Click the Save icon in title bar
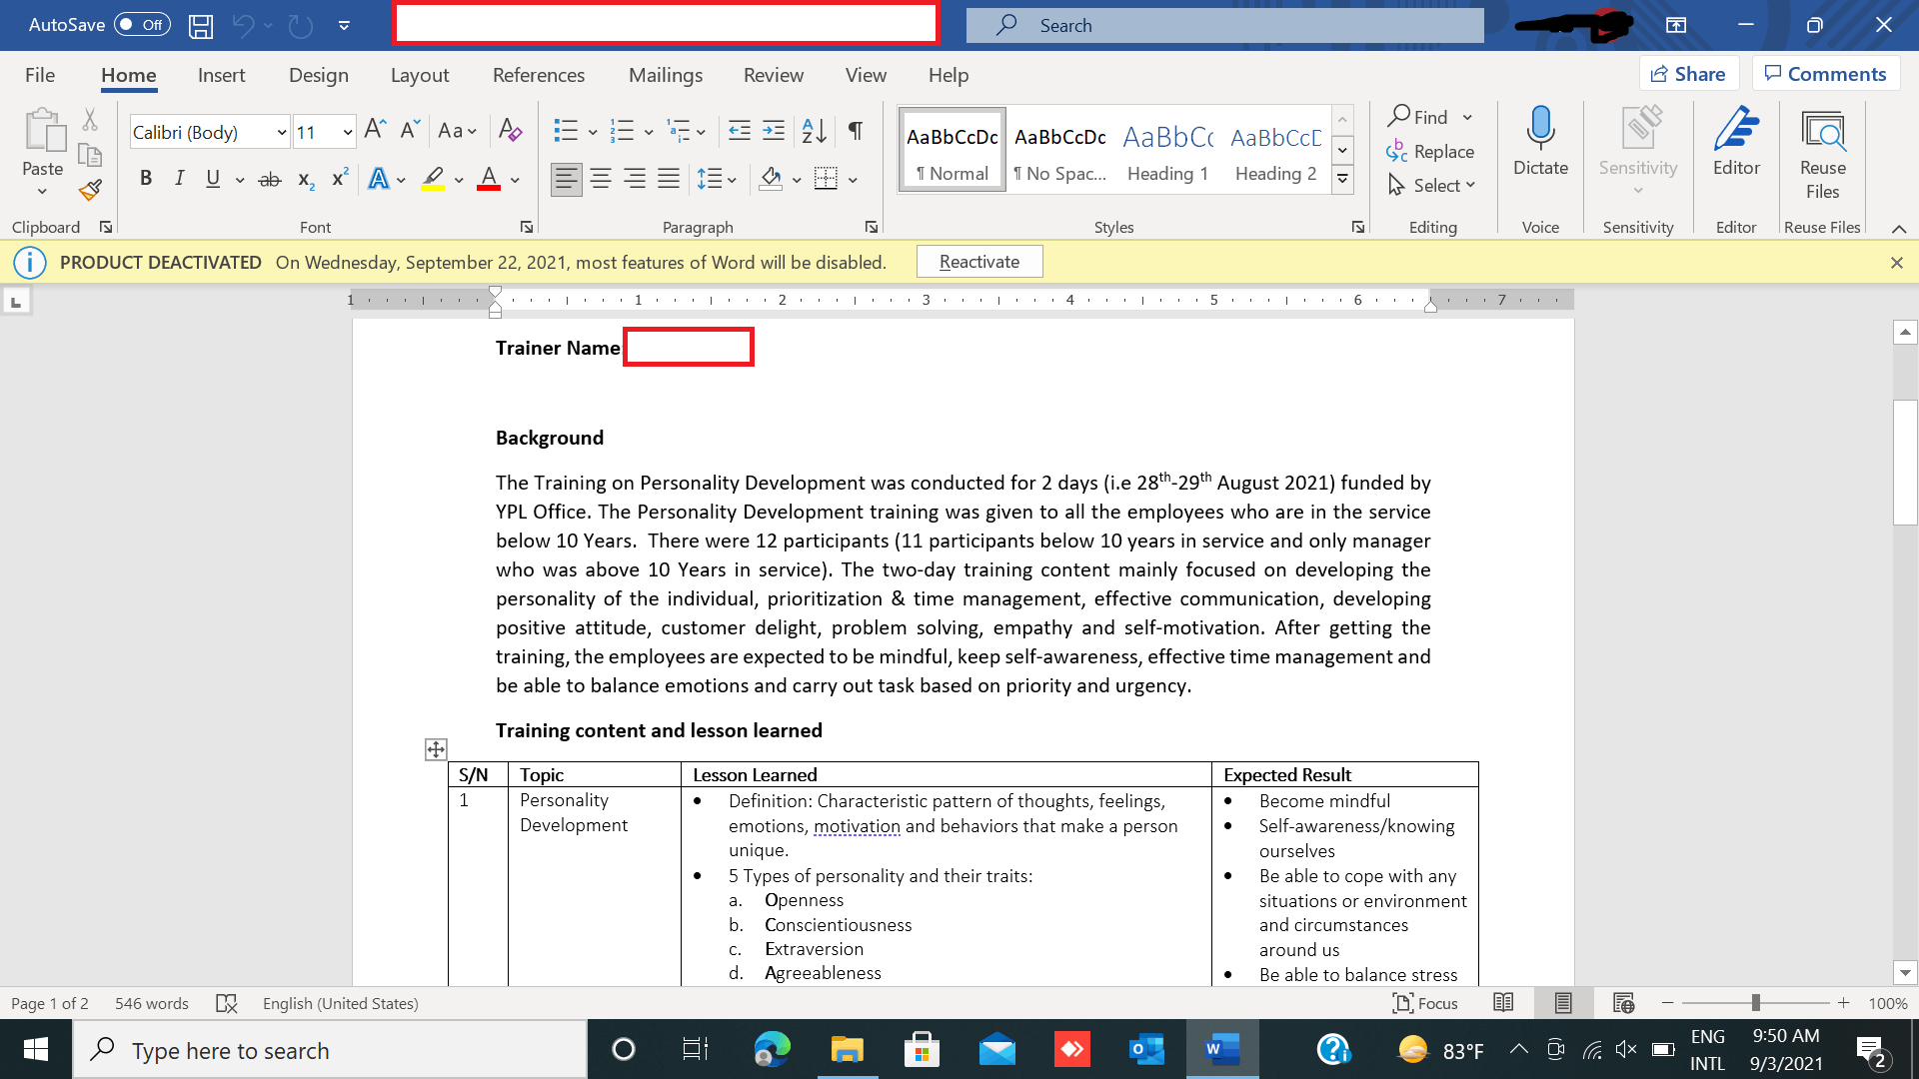The image size is (1919, 1079). tap(201, 25)
